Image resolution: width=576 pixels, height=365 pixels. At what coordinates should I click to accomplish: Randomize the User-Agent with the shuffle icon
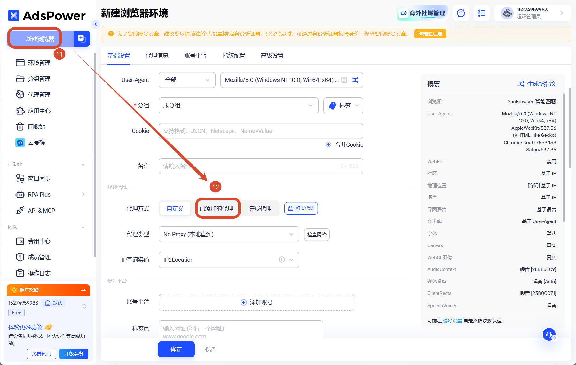355,80
